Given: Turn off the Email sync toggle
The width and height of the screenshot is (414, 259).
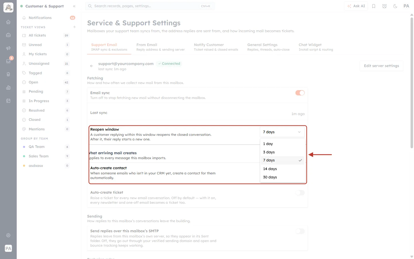Looking at the screenshot, I should (300, 93).
